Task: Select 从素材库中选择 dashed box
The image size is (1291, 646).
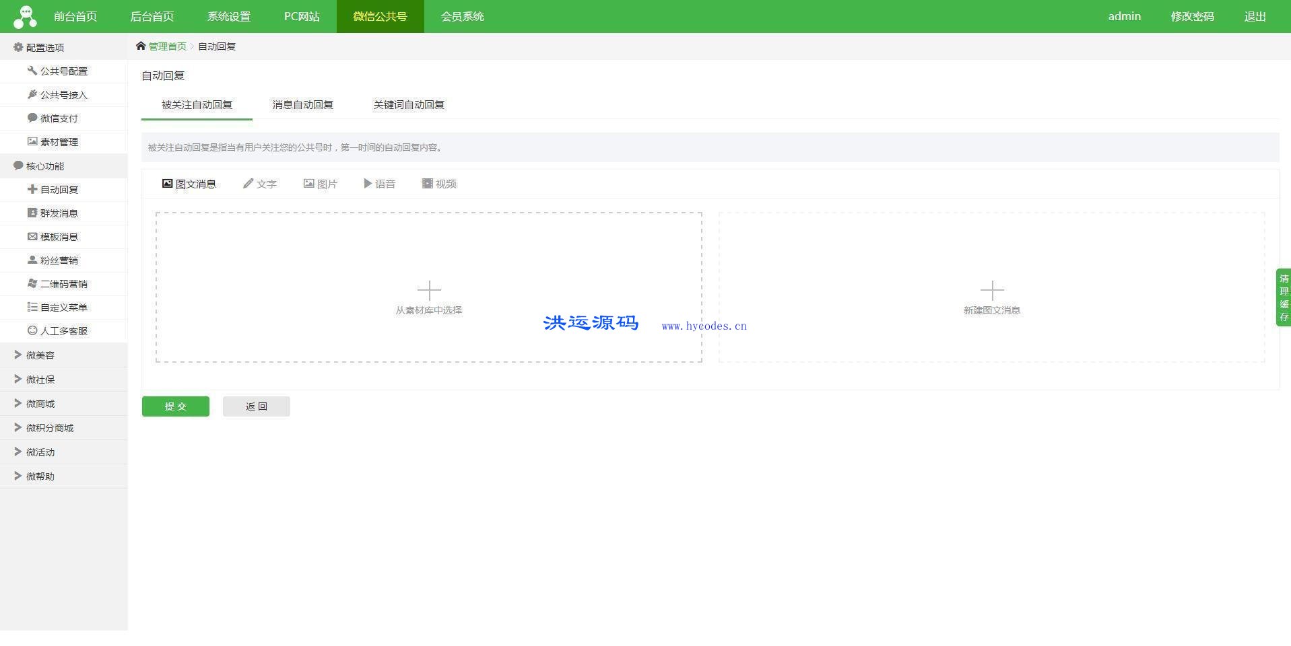Action: coord(429,287)
